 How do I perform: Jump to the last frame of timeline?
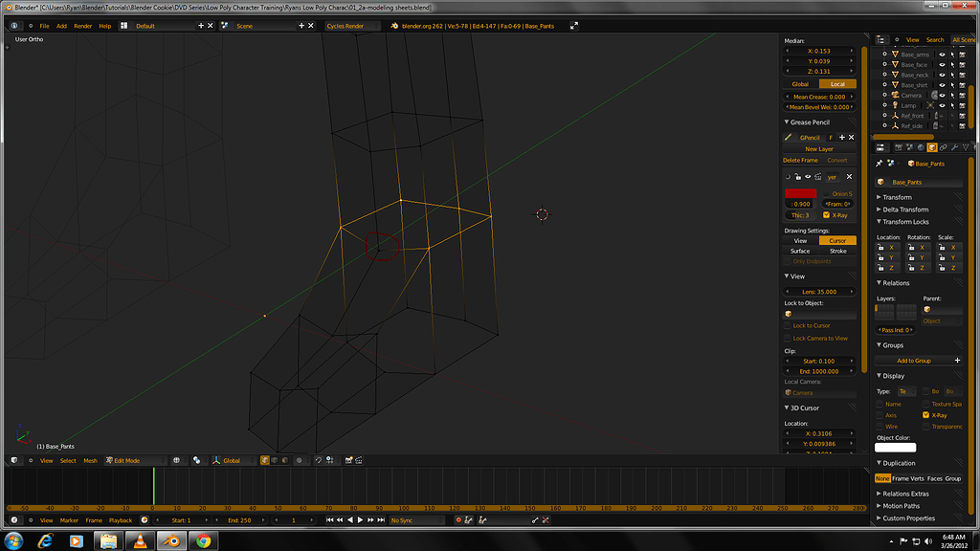coord(381,519)
